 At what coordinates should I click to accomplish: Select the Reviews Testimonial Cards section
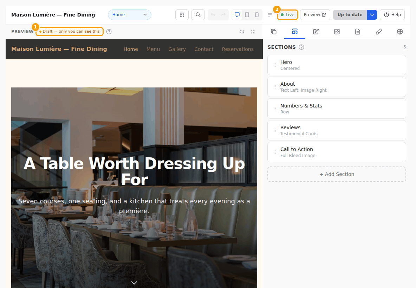pos(337,130)
